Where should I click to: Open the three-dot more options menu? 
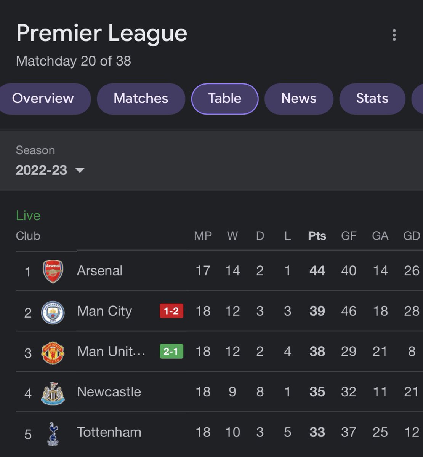(x=394, y=35)
